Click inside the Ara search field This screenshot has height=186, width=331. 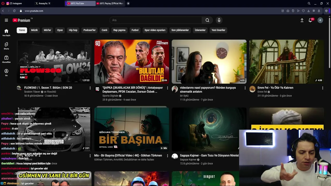[156, 20]
